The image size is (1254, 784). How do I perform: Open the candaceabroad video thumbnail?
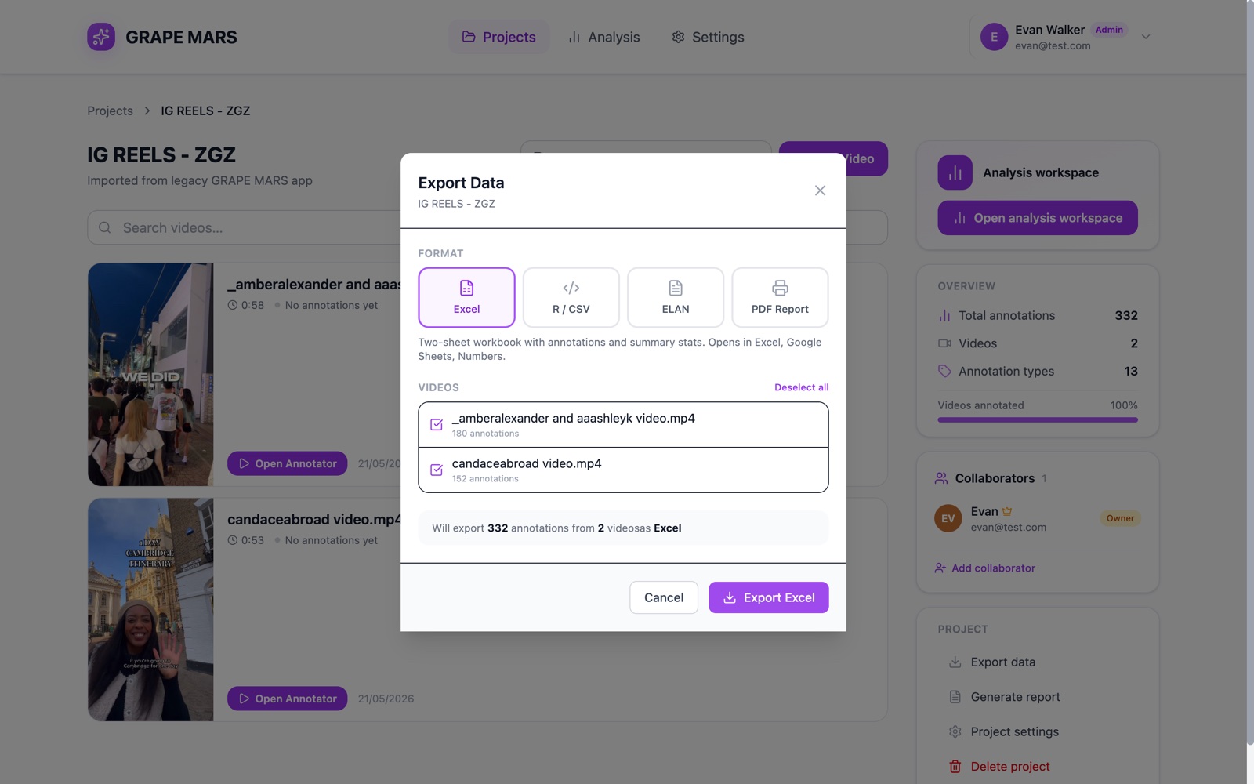(150, 609)
